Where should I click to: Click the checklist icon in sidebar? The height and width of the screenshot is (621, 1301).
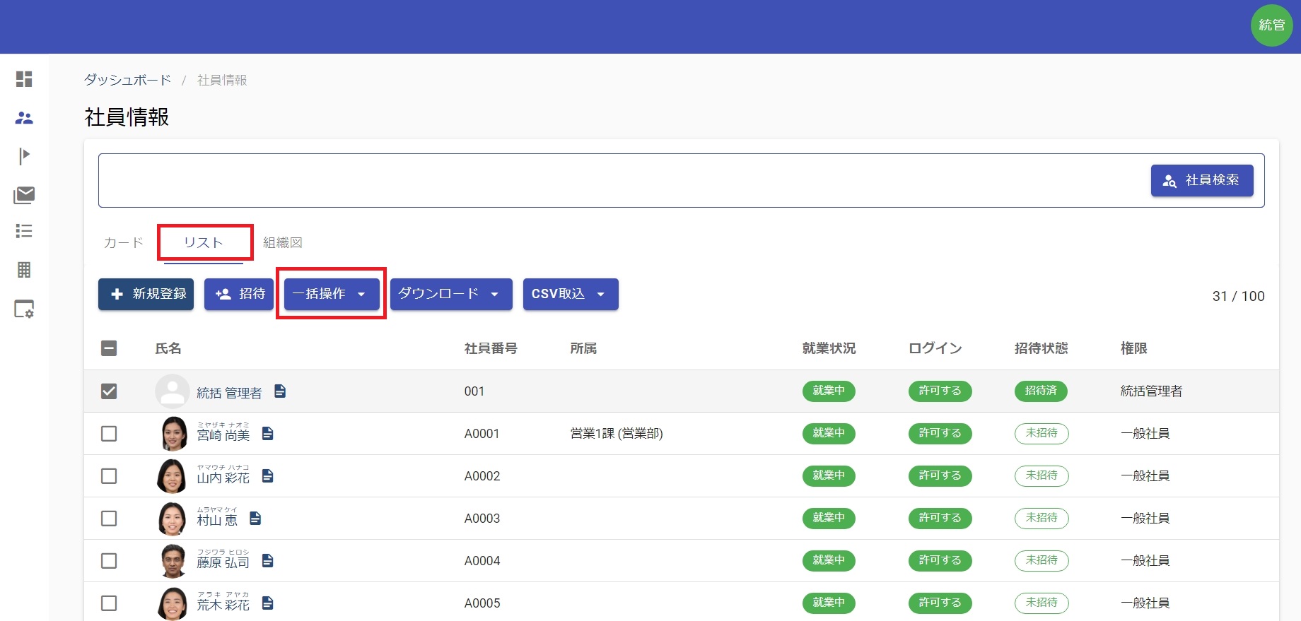tap(24, 231)
